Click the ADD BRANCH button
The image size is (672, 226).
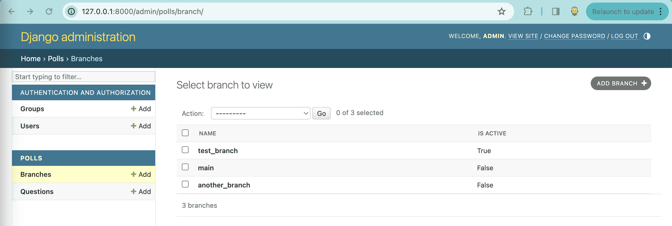[621, 83]
